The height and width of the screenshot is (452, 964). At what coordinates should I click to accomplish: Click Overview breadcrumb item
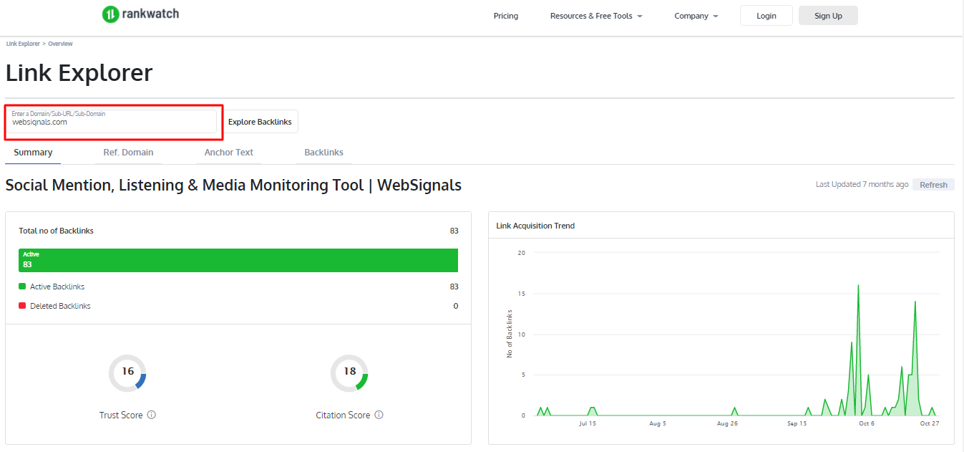pyautogui.click(x=60, y=44)
